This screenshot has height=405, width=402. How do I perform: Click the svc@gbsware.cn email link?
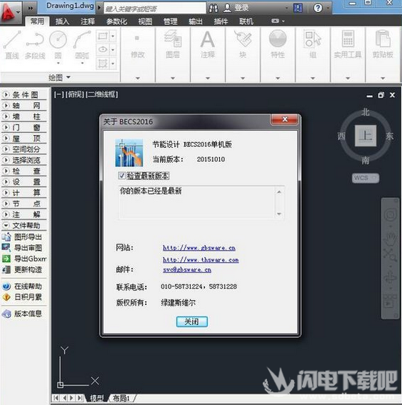(x=187, y=270)
